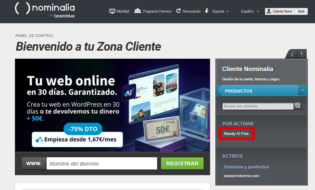Viewport: 315px width, 190px height.
Task: Click the Buscar por dominio field
Action: coord(258,106)
